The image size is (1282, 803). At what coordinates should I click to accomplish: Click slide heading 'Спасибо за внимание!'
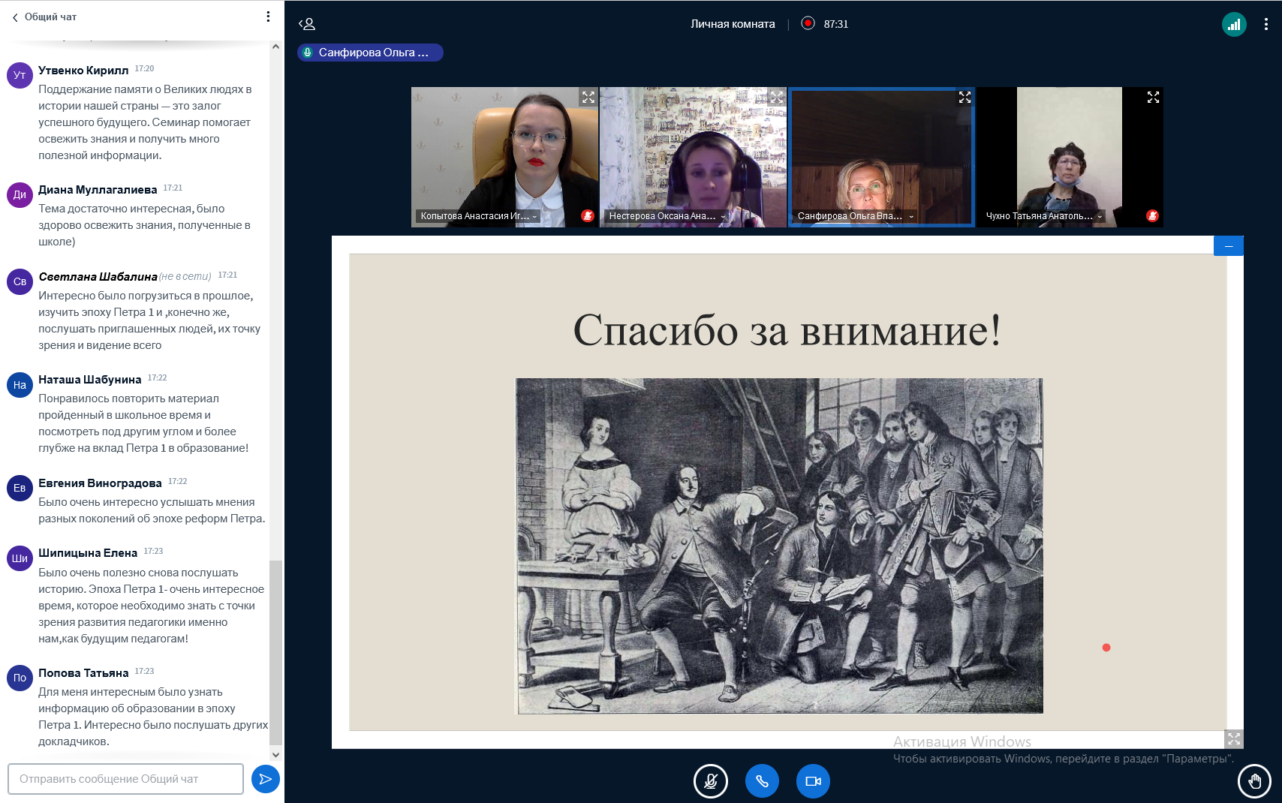tap(787, 330)
